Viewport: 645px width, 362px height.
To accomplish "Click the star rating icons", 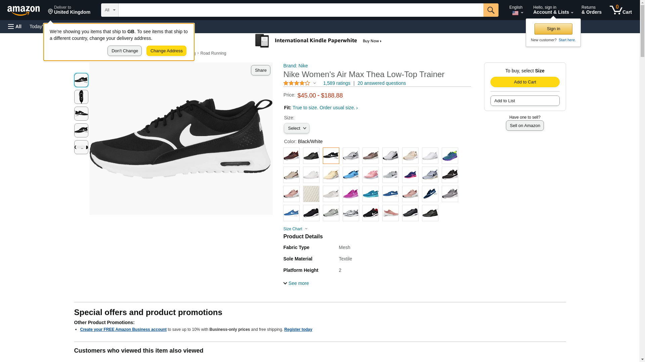I will [297, 83].
